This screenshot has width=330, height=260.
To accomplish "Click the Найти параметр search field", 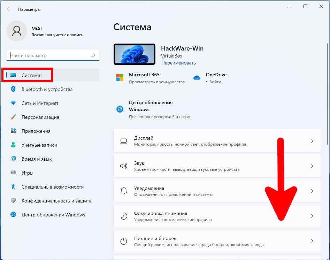I will click(x=49, y=55).
